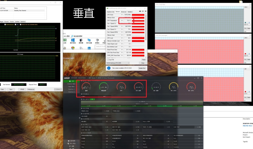Click Close button in GPU-Z
The width and height of the screenshot is (253, 149).
143,63
